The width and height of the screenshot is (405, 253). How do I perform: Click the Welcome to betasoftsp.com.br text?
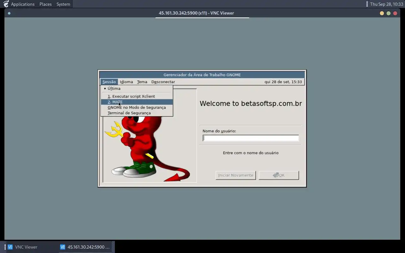pyautogui.click(x=251, y=103)
